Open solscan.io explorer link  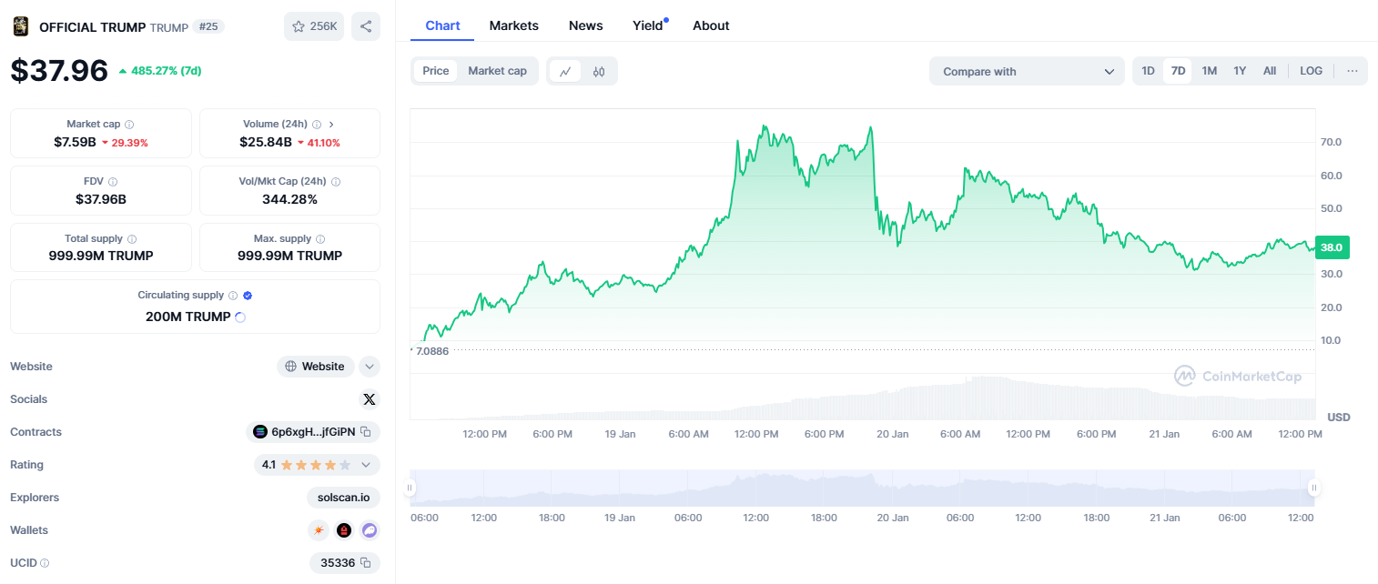click(343, 498)
